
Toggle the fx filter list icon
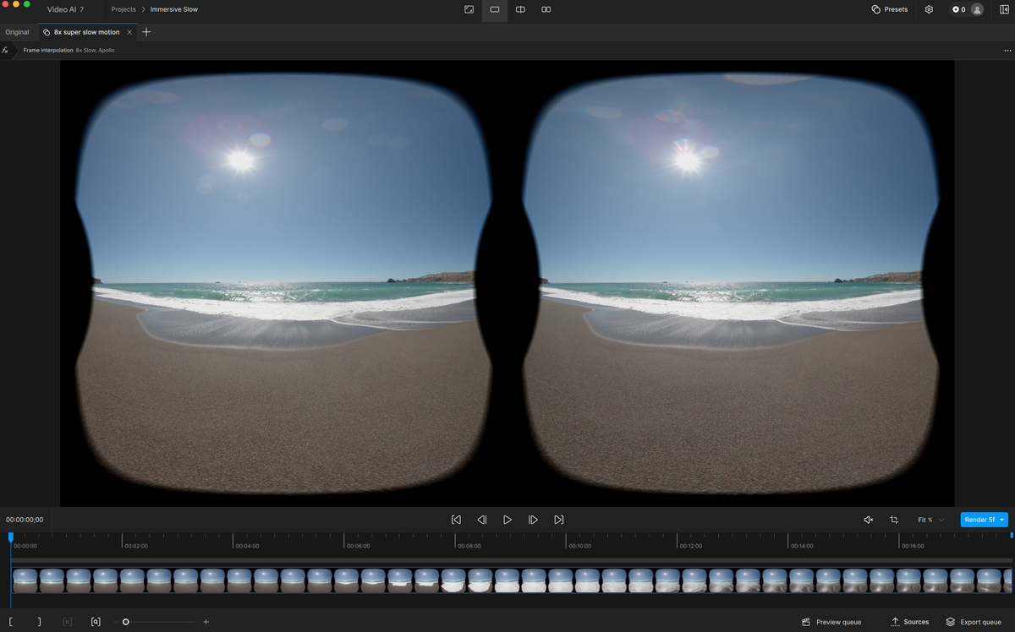[x=6, y=50]
